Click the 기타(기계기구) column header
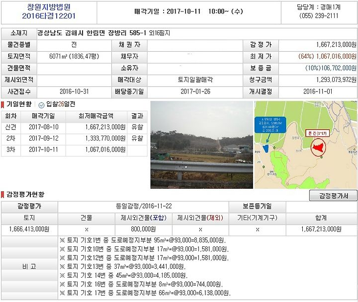Screen dimensions: 358x302 click(257, 218)
